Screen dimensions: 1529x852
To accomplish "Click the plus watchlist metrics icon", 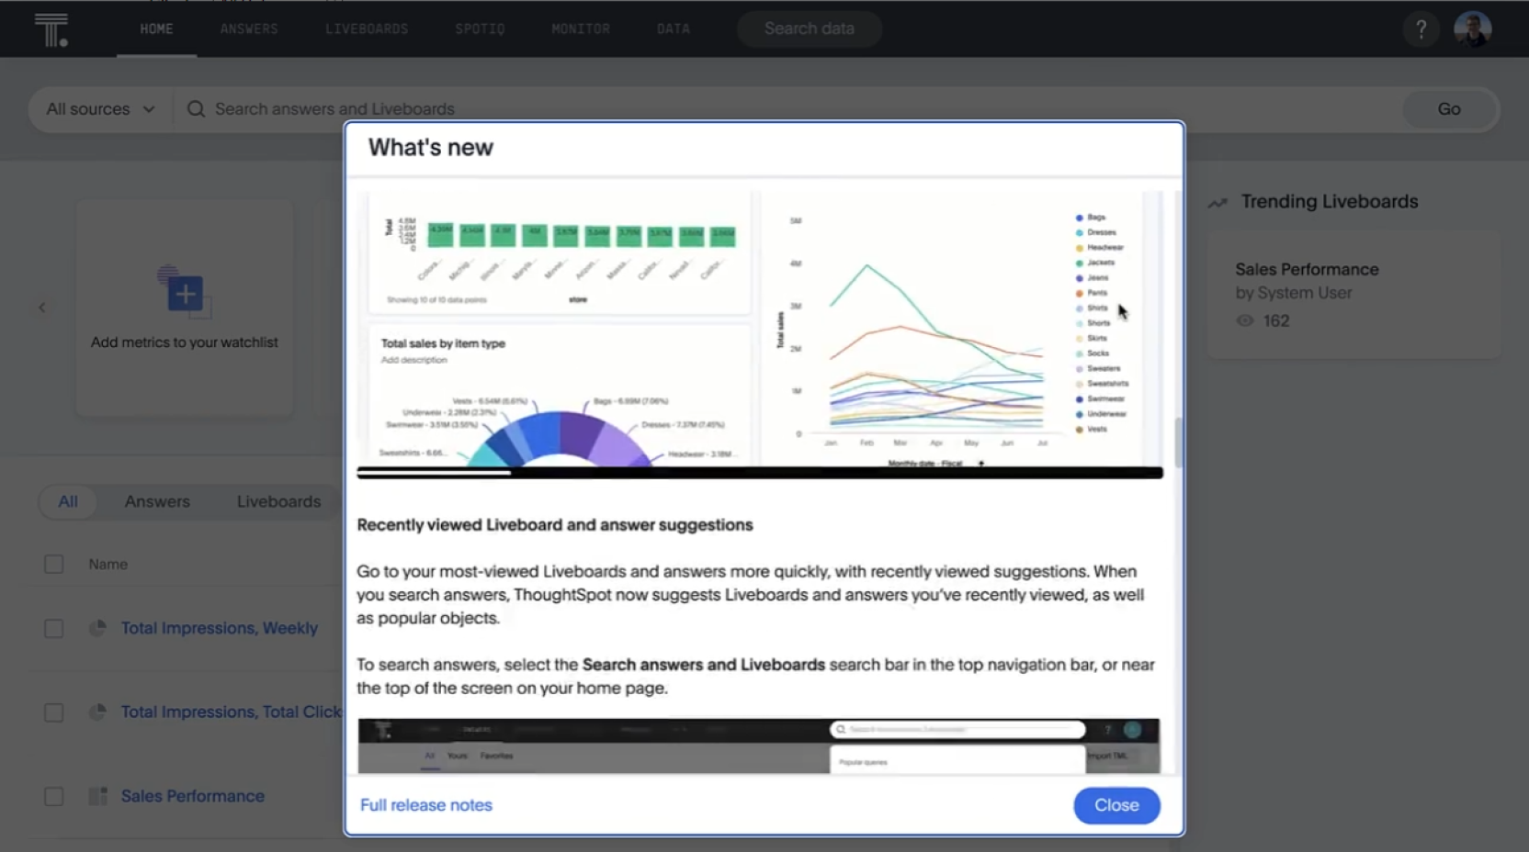I will 185,293.
